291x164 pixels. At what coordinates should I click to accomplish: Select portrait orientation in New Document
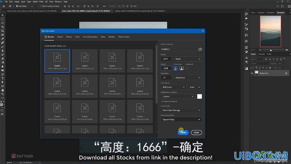tap(175, 68)
